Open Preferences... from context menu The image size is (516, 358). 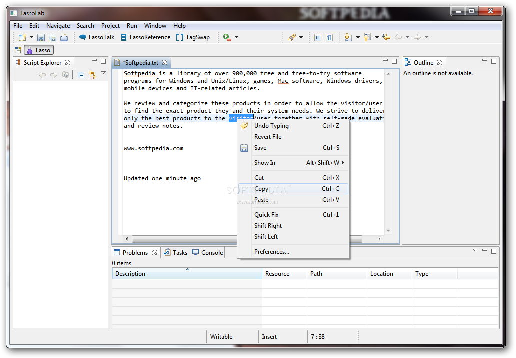[x=293, y=252]
